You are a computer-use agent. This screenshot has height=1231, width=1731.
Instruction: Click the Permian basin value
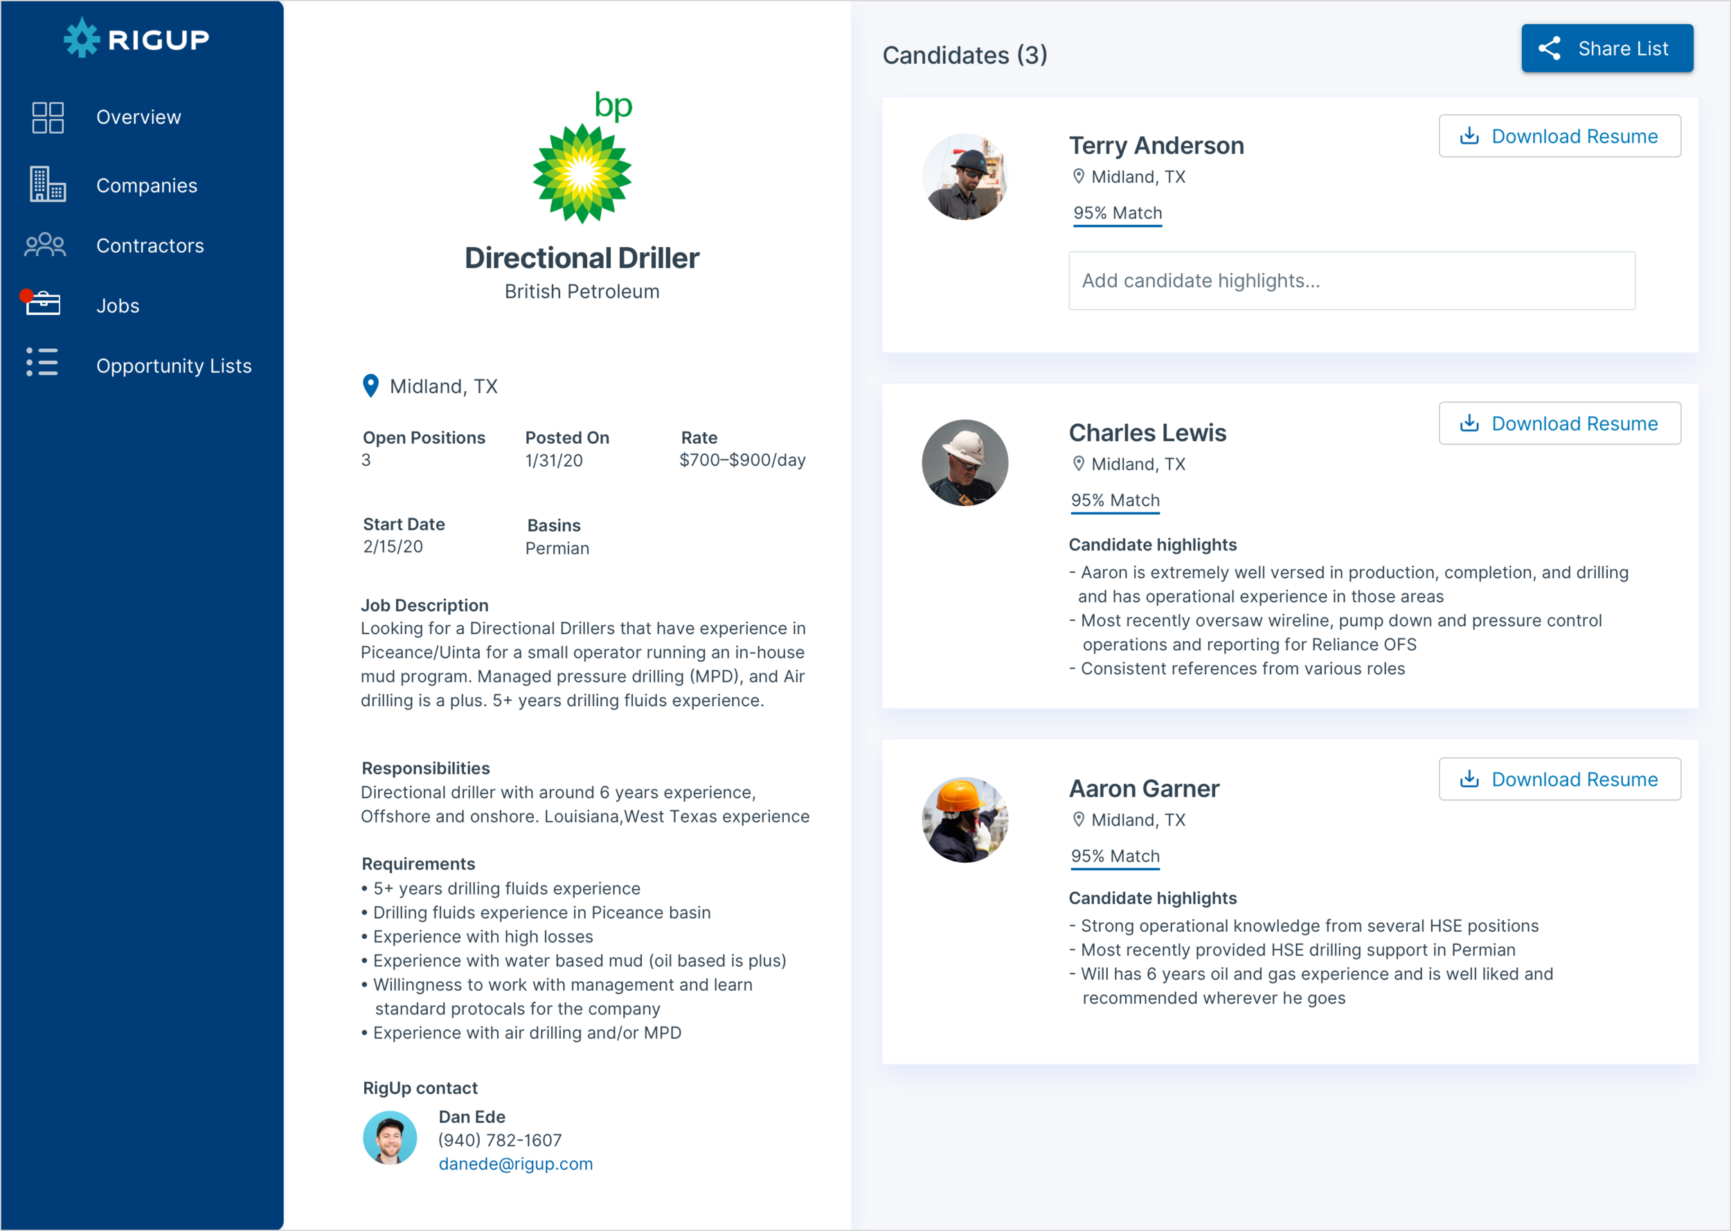click(x=557, y=548)
